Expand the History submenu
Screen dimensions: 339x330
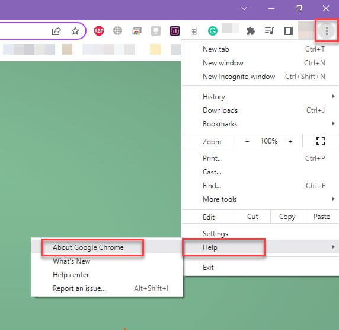pos(260,97)
